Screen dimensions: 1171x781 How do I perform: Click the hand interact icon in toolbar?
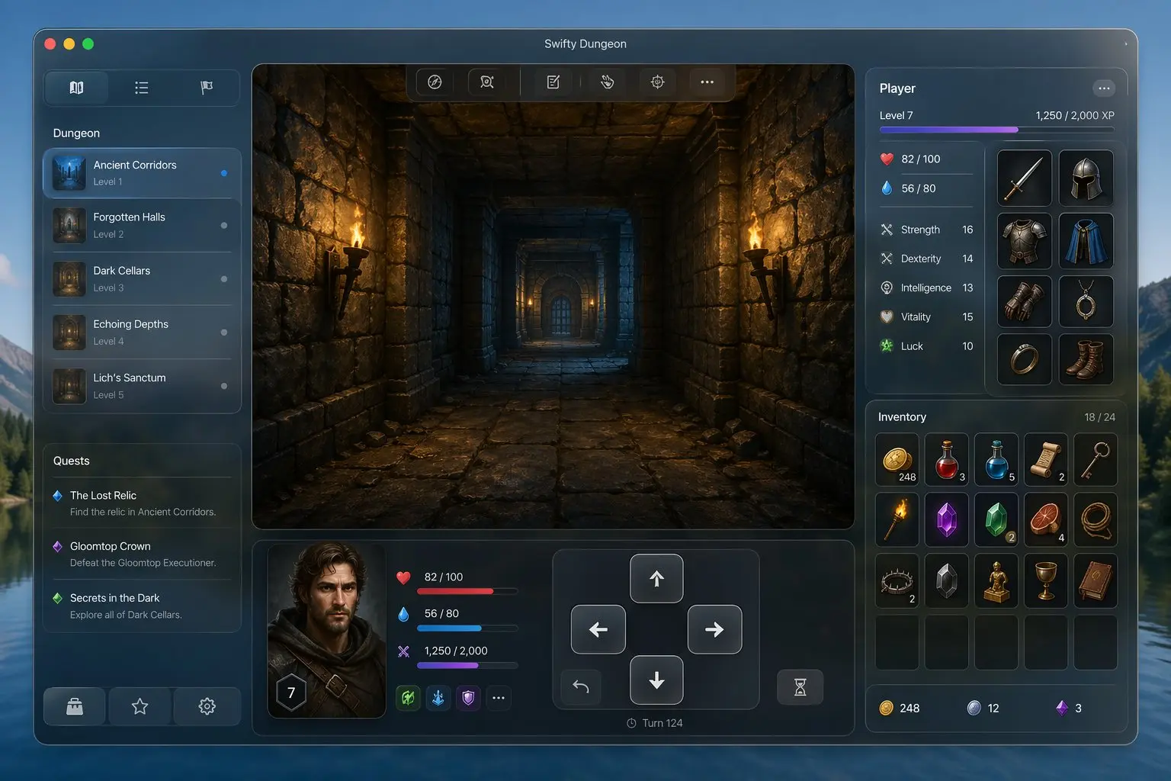[607, 82]
